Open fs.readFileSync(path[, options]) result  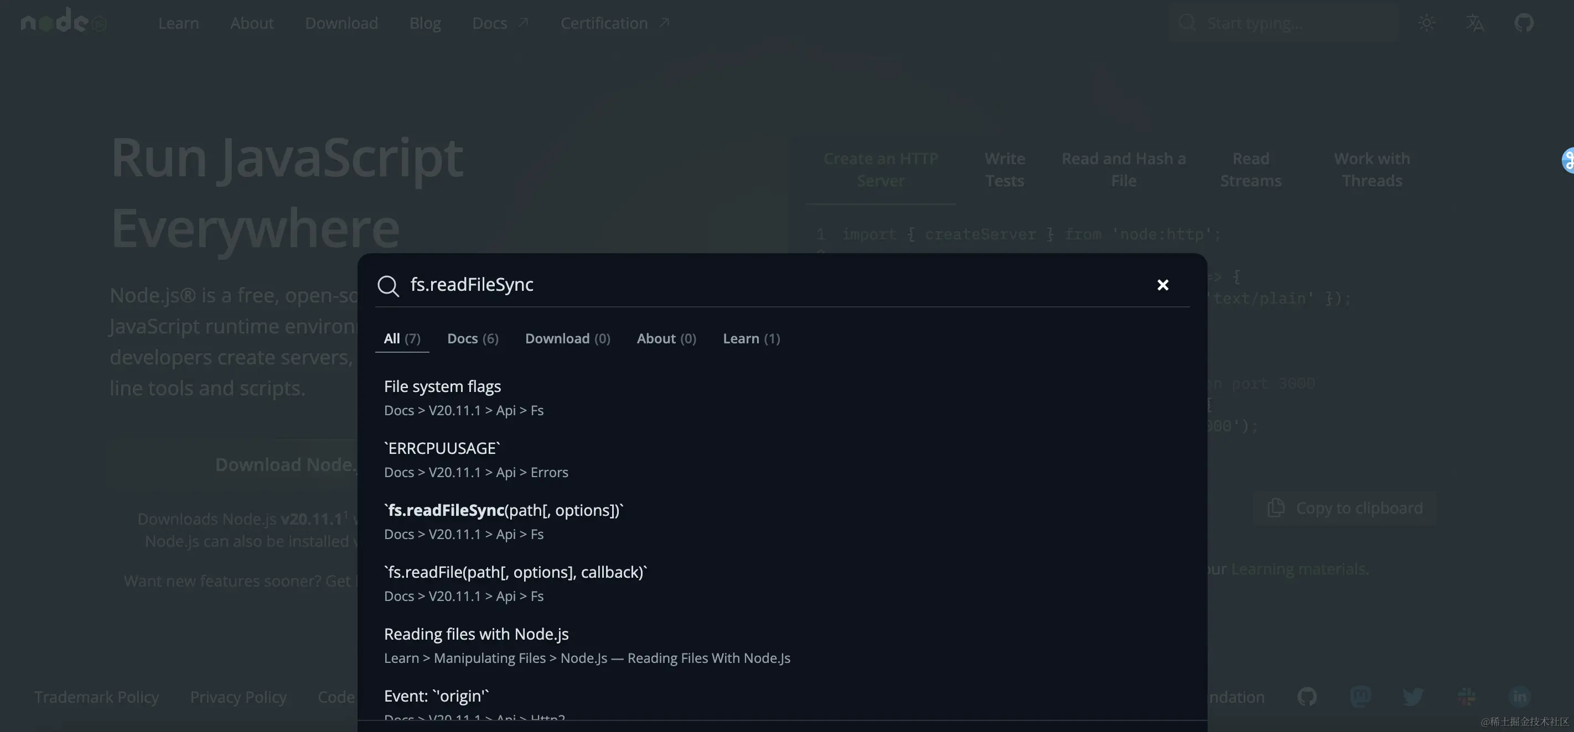pyautogui.click(x=782, y=521)
